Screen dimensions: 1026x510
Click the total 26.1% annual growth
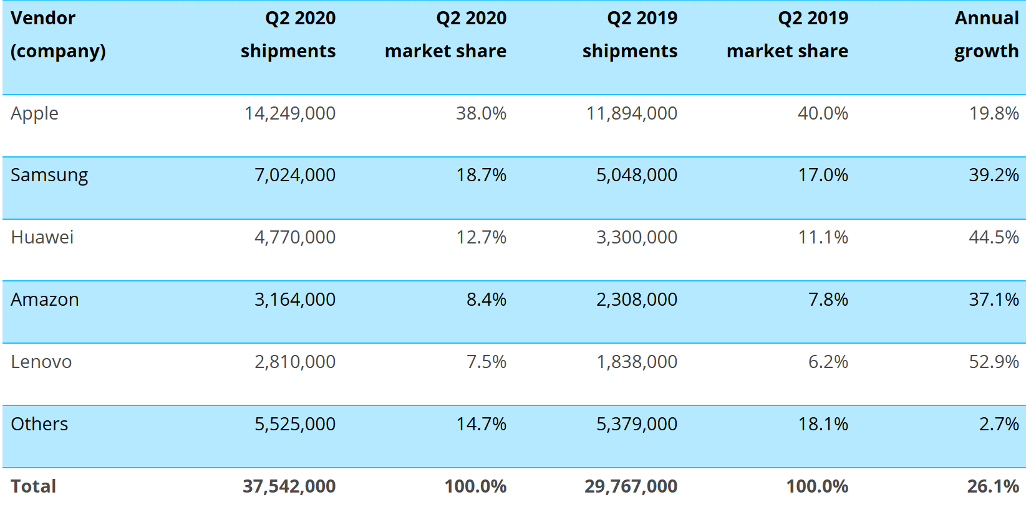[993, 486]
